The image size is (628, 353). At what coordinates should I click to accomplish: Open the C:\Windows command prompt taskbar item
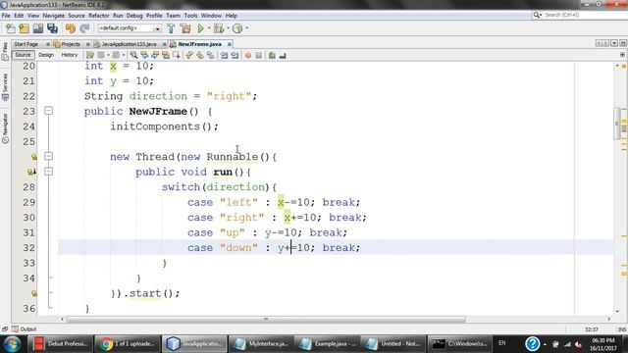(x=459, y=344)
